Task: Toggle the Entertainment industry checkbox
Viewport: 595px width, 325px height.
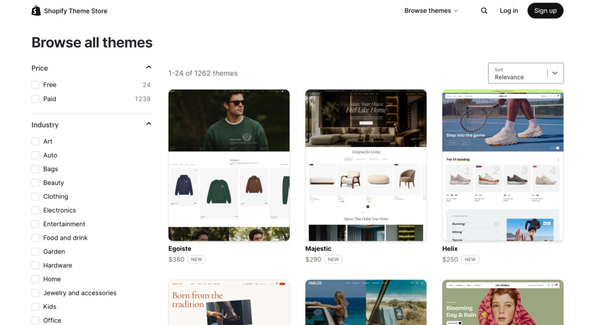Action: click(x=35, y=224)
